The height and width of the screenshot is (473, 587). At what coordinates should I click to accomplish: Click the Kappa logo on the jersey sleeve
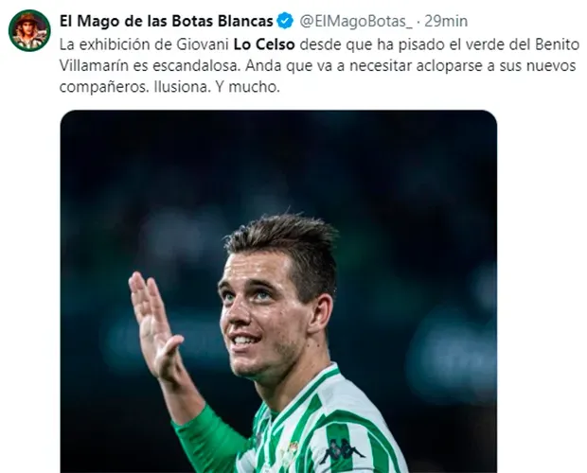click(342, 450)
